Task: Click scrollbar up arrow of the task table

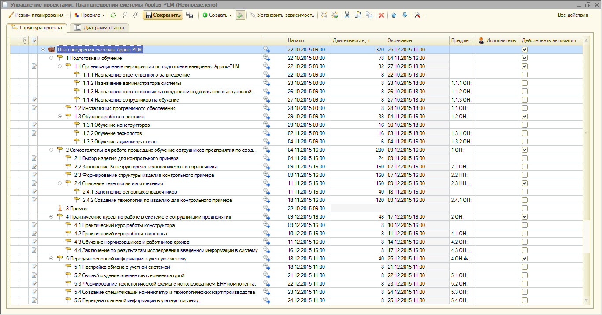Action: tap(586, 40)
